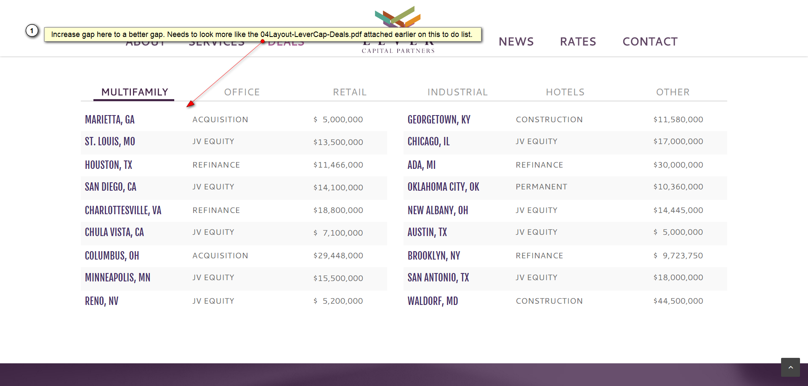Click the Refinance type for Houston
This screenshot has height=386, width=808.
coord(216,165)
